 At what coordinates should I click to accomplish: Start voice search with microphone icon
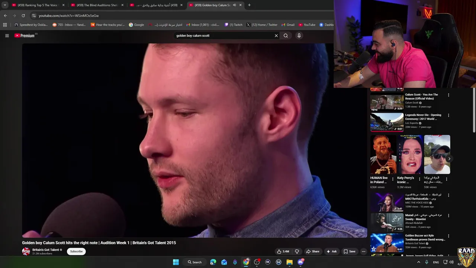click(299, 36)
